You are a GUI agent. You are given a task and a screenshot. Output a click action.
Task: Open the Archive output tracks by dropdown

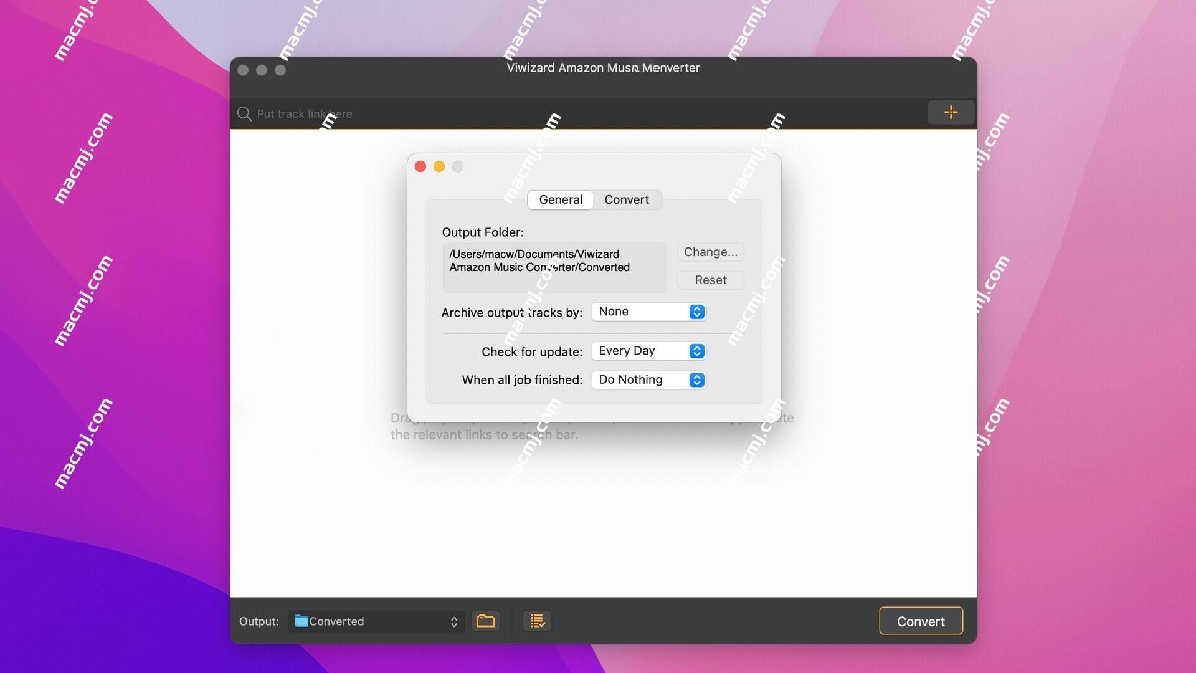click(648, 312)
